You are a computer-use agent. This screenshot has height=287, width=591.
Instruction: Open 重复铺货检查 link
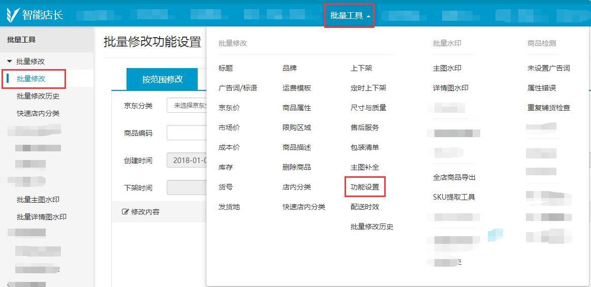tap(549, 108)
